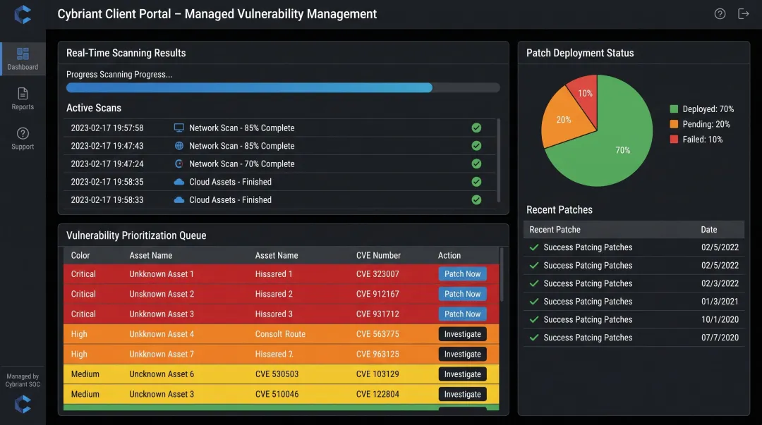The image size is (762, 425).
Task: Click the Cybriant SOC logo at sidebar bottom
Action: pos(23,404)
